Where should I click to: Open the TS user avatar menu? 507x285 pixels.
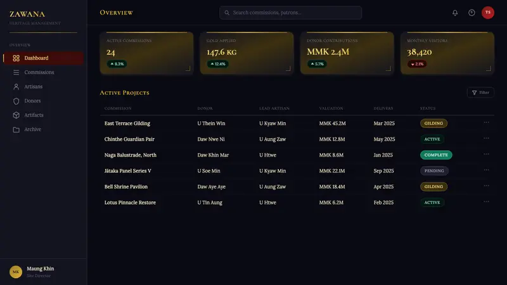[x=487, y=13]
